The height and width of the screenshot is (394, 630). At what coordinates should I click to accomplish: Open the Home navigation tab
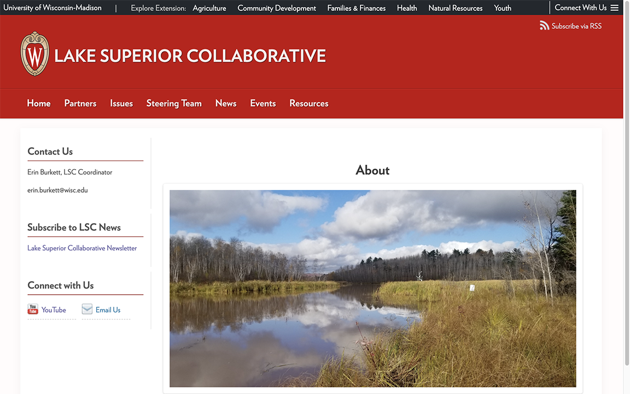pyautogui.click(x=38, y=103)
